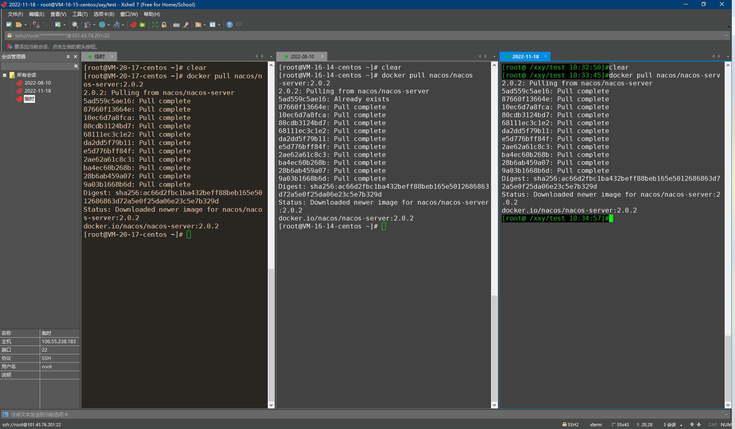Select the 2022-08-10 session in tree
The image size is (735, 429).
(37, 83)
